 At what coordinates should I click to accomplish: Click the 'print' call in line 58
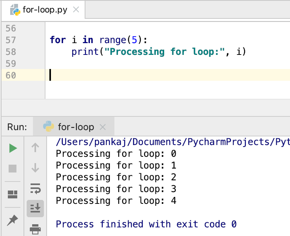(x=85, y=52)
